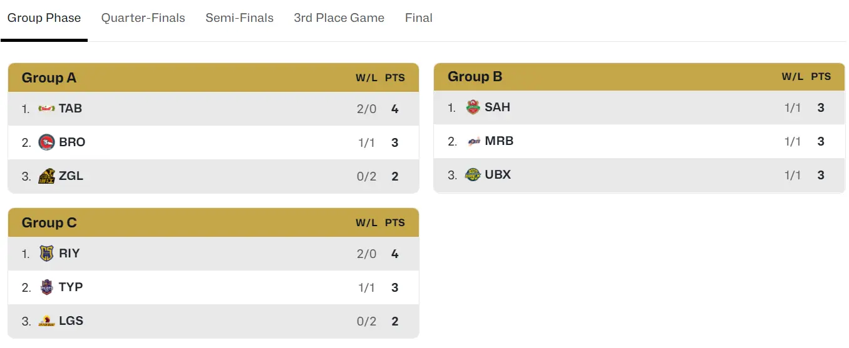The width and height of the screenshot is (849, 348).
Task: Click the UBX team logo icon
Action: tap(473, 175)
